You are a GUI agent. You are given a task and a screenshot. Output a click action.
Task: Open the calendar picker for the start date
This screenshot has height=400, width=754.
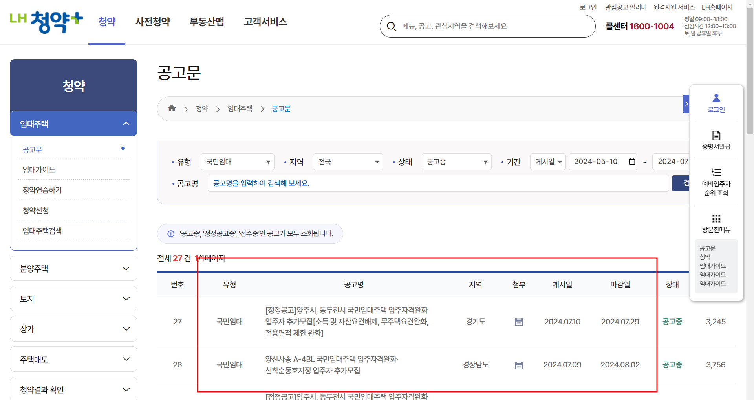(631, 162)
